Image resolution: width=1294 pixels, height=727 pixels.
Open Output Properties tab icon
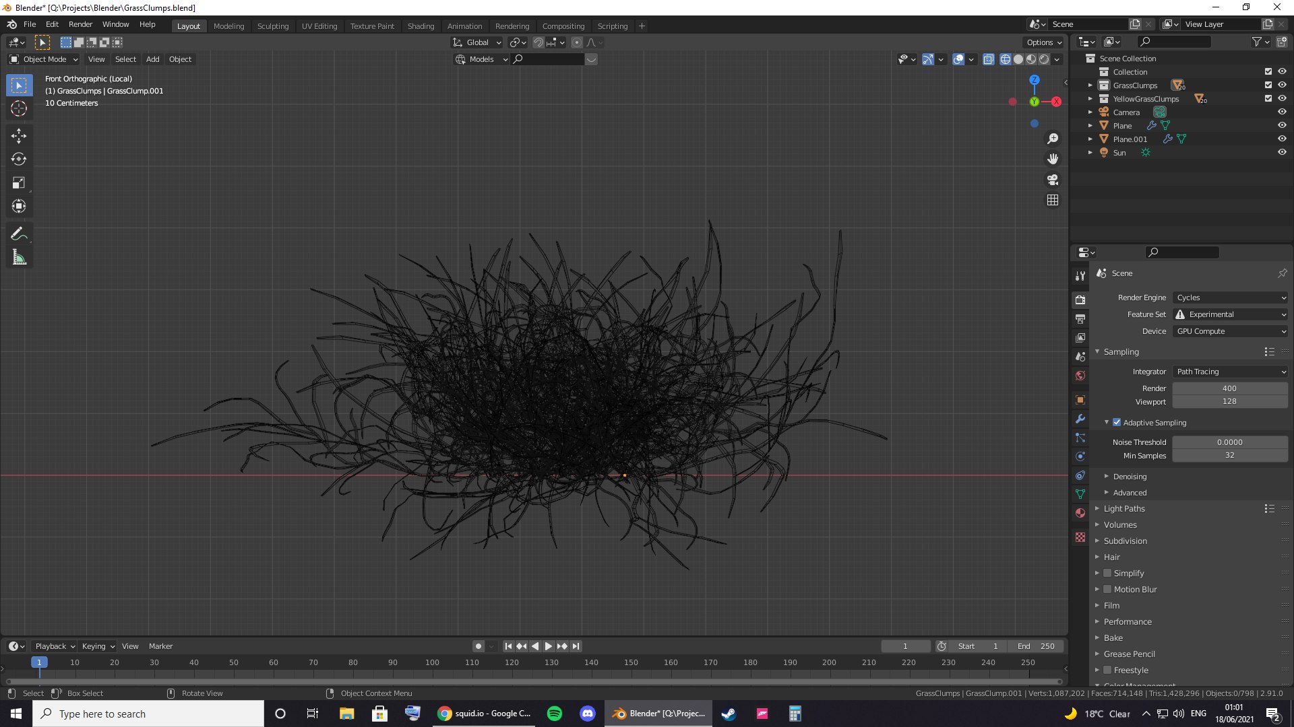pyautogui.click(x=1080, y=318)
